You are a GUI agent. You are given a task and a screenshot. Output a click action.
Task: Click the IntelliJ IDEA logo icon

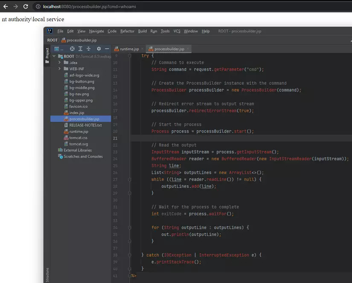point(50,31)
